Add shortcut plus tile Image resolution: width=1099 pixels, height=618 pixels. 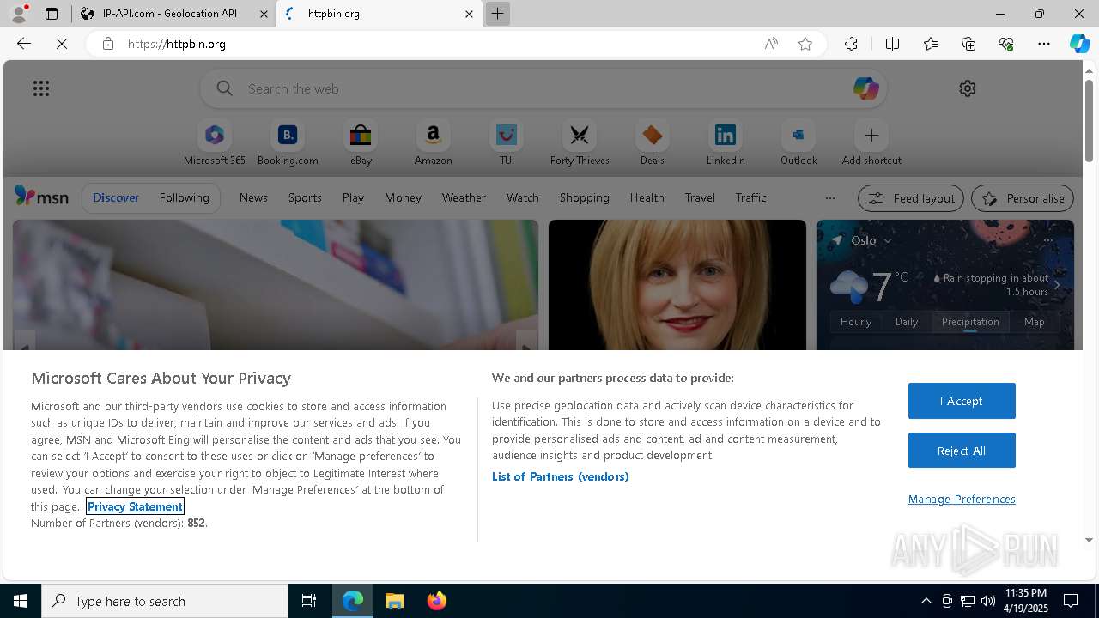[x=871, y=142]
